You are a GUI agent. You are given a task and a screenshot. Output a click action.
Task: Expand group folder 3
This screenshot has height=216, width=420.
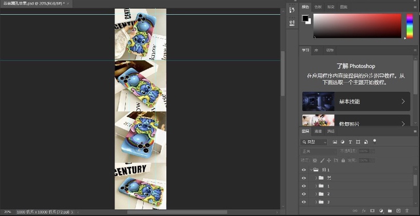pos(316,202)
